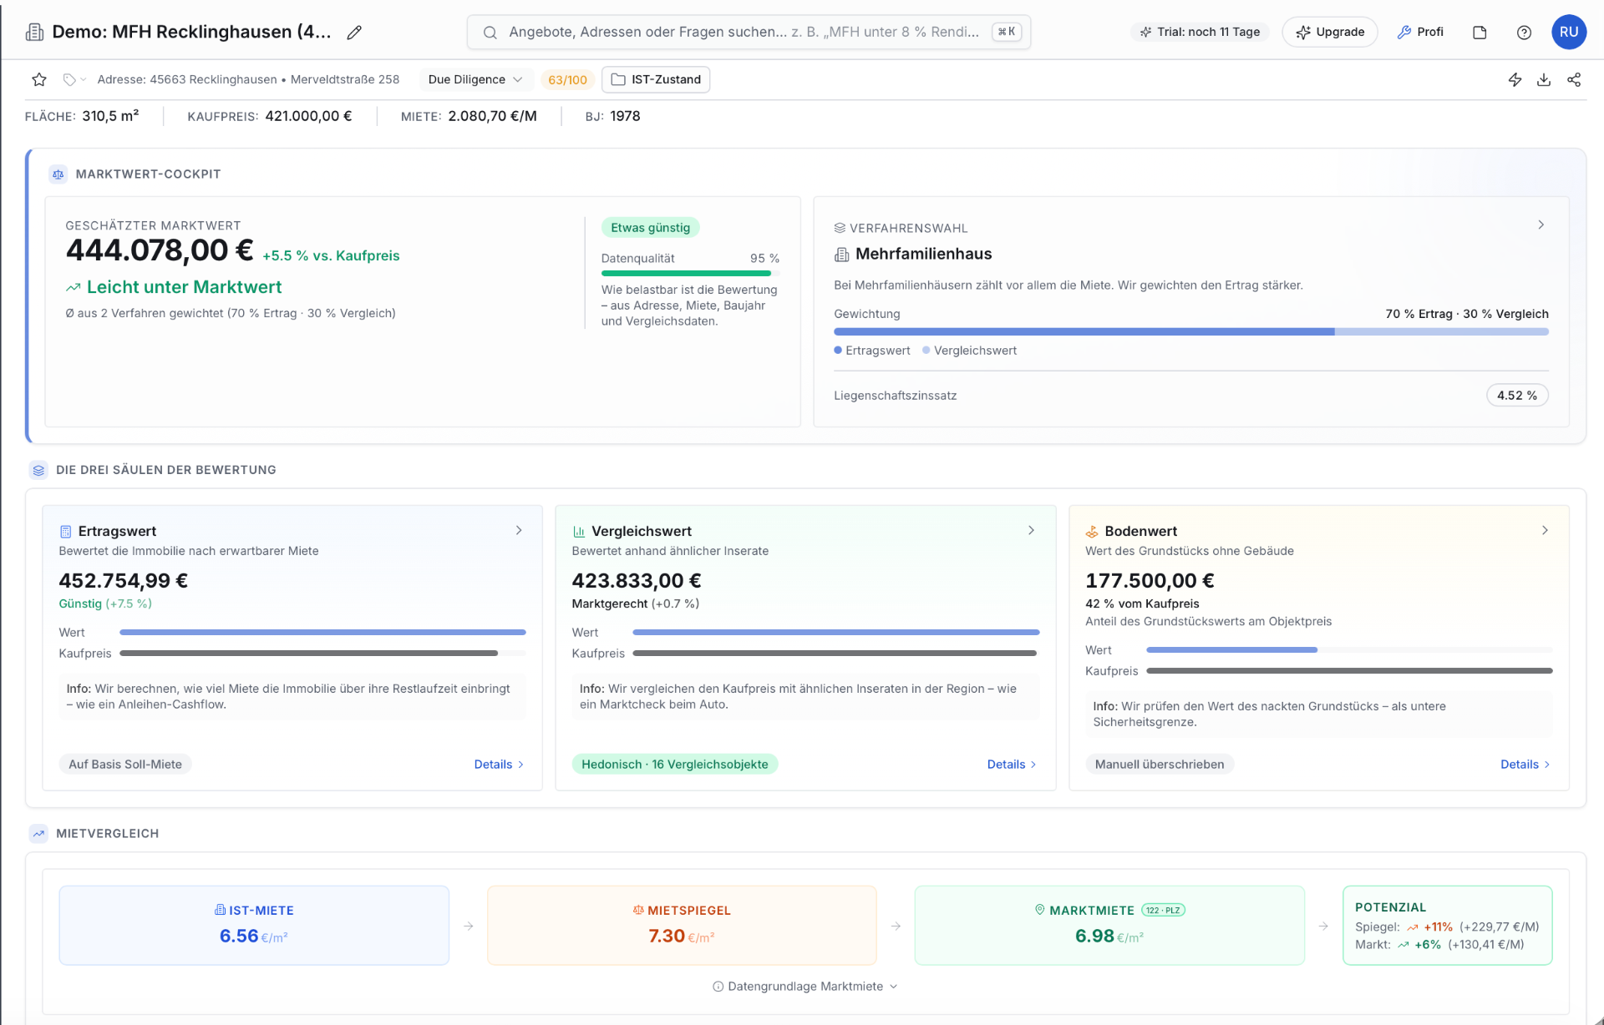Open the Due Diligence status dropdown
1604x1025 pixels.
click(x=475, y=79)
